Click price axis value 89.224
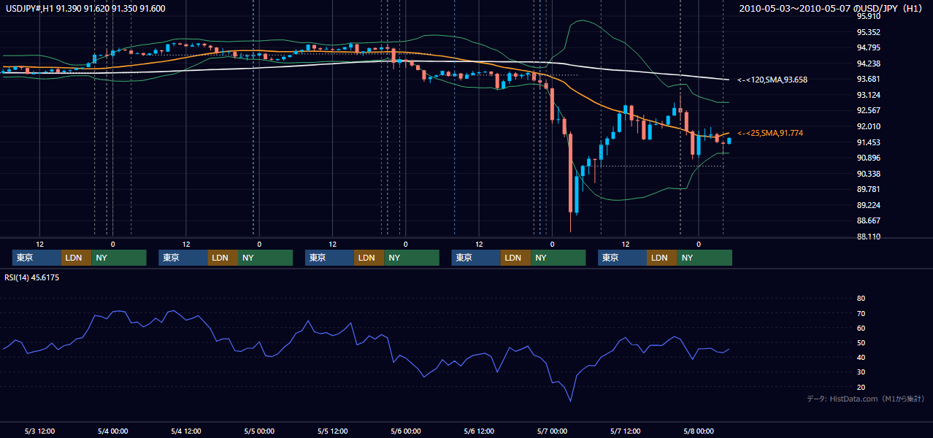Image resolution: width=933 pixels, height=438 pixels. [869, 205]
